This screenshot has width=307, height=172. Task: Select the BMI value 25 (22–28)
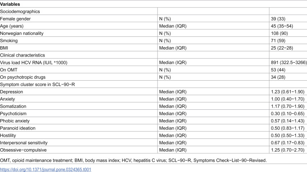click(282, 48)
